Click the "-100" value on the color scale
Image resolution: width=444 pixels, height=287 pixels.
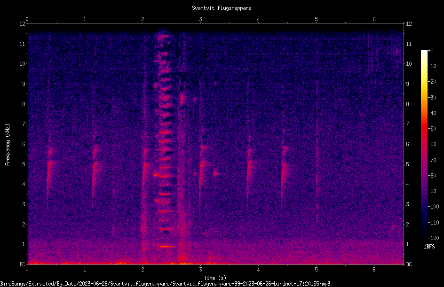[434, 207]
